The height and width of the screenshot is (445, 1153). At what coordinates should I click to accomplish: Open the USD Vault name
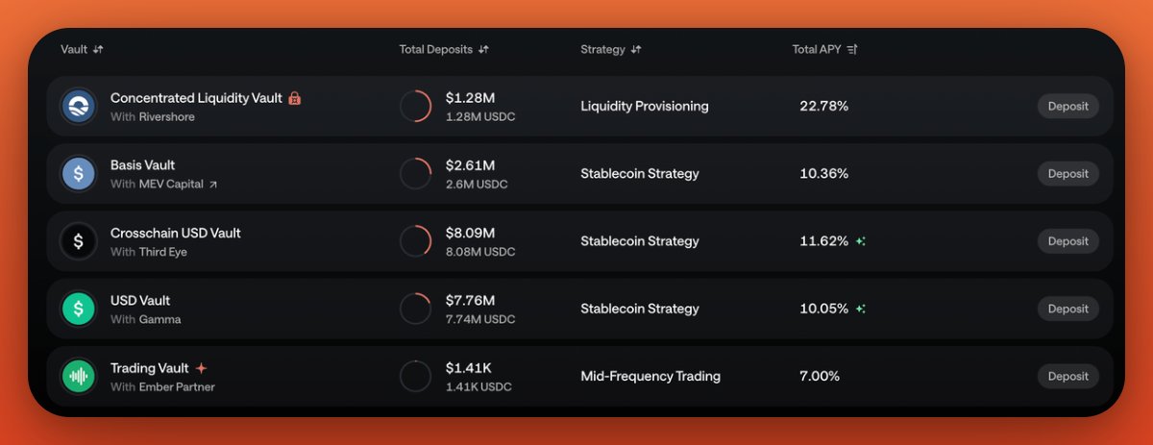coord(140,300)
